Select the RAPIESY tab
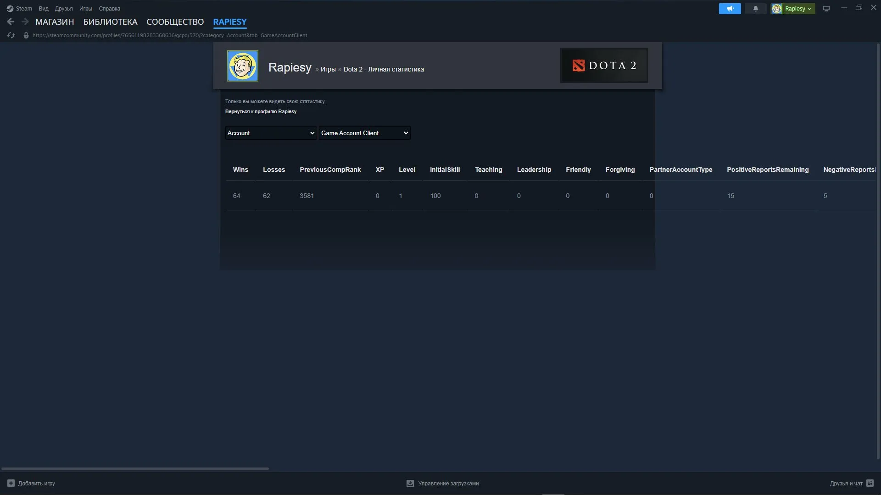Image resolution: width=881 pixels, height=495 pixels. tap(229, 22)
